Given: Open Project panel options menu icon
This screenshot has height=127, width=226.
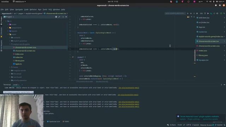Looking at the screenshot, I should [63, 17].
